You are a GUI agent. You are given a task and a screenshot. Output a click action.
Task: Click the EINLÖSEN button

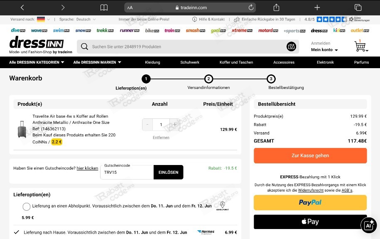point(169,172)
